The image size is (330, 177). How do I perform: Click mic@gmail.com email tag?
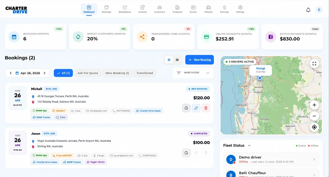pyautogui.click(x=97, y=111)
